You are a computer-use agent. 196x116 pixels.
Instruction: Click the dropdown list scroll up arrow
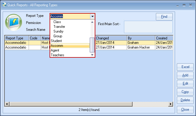coord(92,22)
